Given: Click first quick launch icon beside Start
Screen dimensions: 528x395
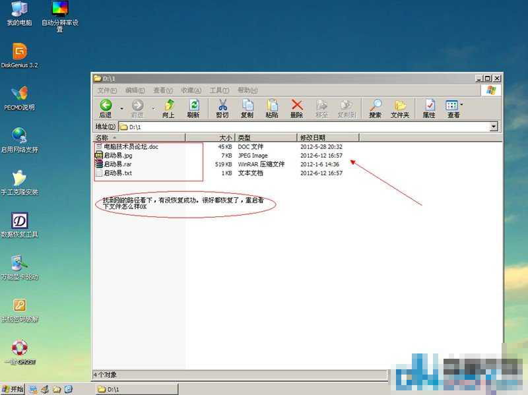Looking at the screenshot, I should (x=33, y=389).
